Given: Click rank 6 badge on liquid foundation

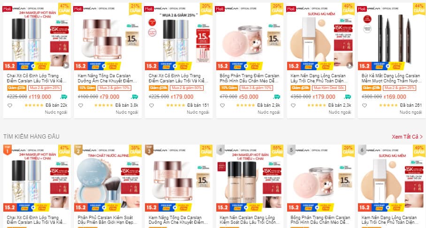Looking at the screenshot, I should point(362,150).
